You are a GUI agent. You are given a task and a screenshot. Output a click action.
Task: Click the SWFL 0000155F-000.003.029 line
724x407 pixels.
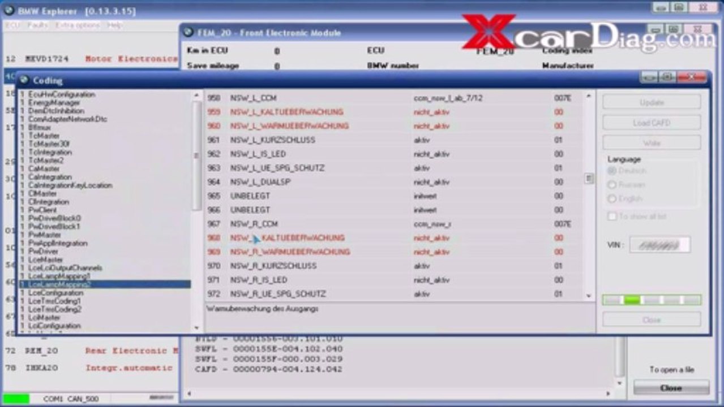(268, 359)
